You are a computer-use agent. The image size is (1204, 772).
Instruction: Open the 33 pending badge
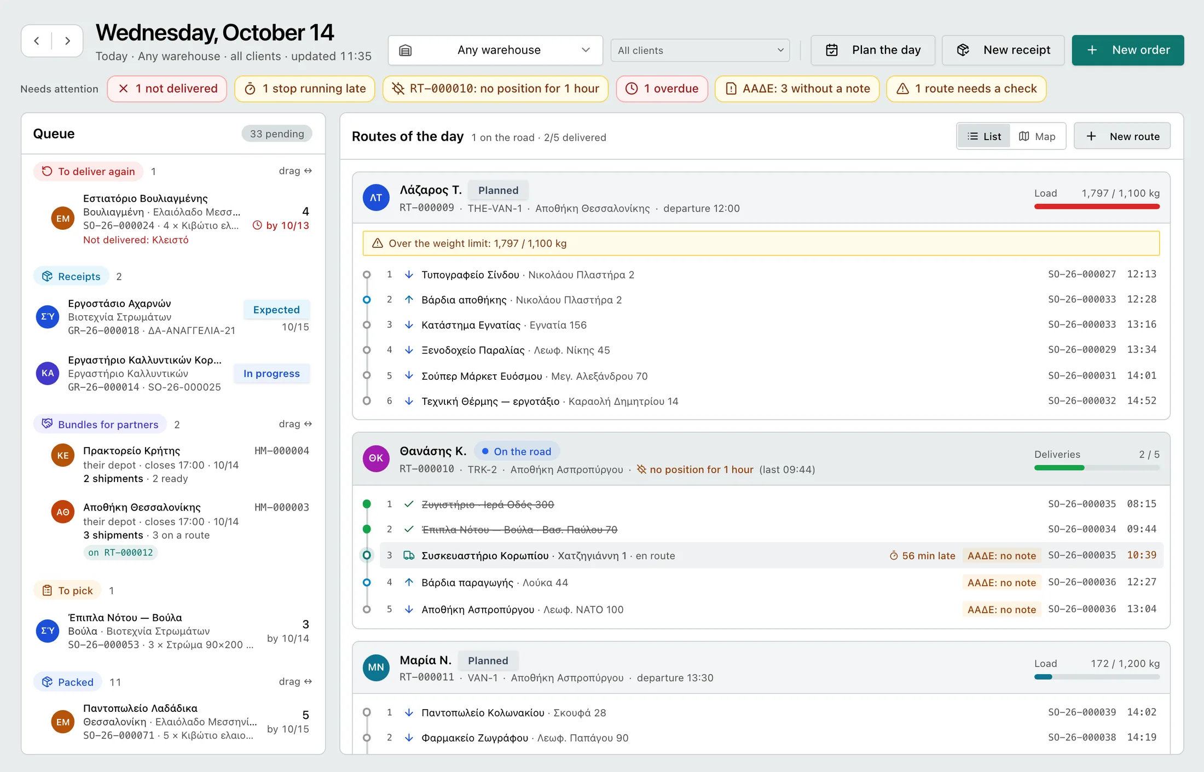pyautogui.click(x=277, y=133)
